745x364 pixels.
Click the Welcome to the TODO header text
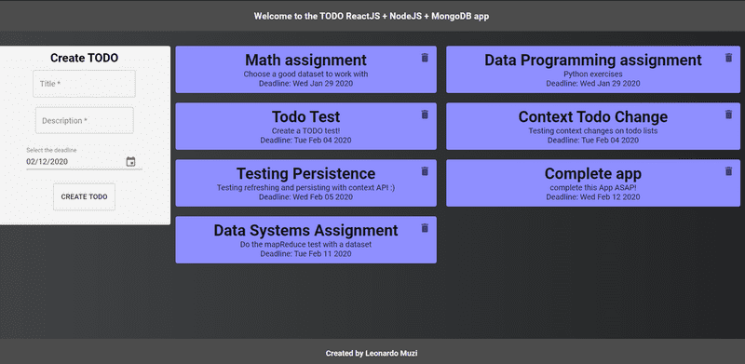(x=372, y=16)
